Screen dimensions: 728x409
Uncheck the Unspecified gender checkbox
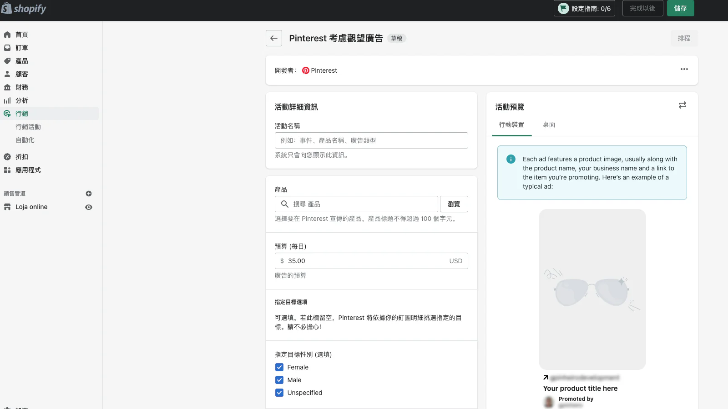(x=279, y=393)
